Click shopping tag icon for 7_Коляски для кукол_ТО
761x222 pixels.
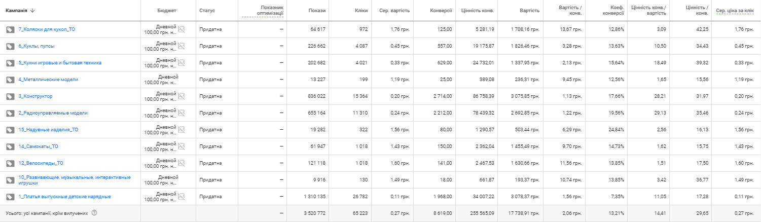pyautogui.click(x=9, y=29)
